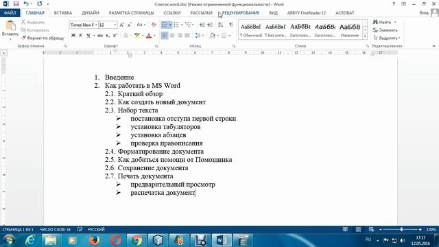Switch to the ССЫЛКИ tab

point(172,13)
